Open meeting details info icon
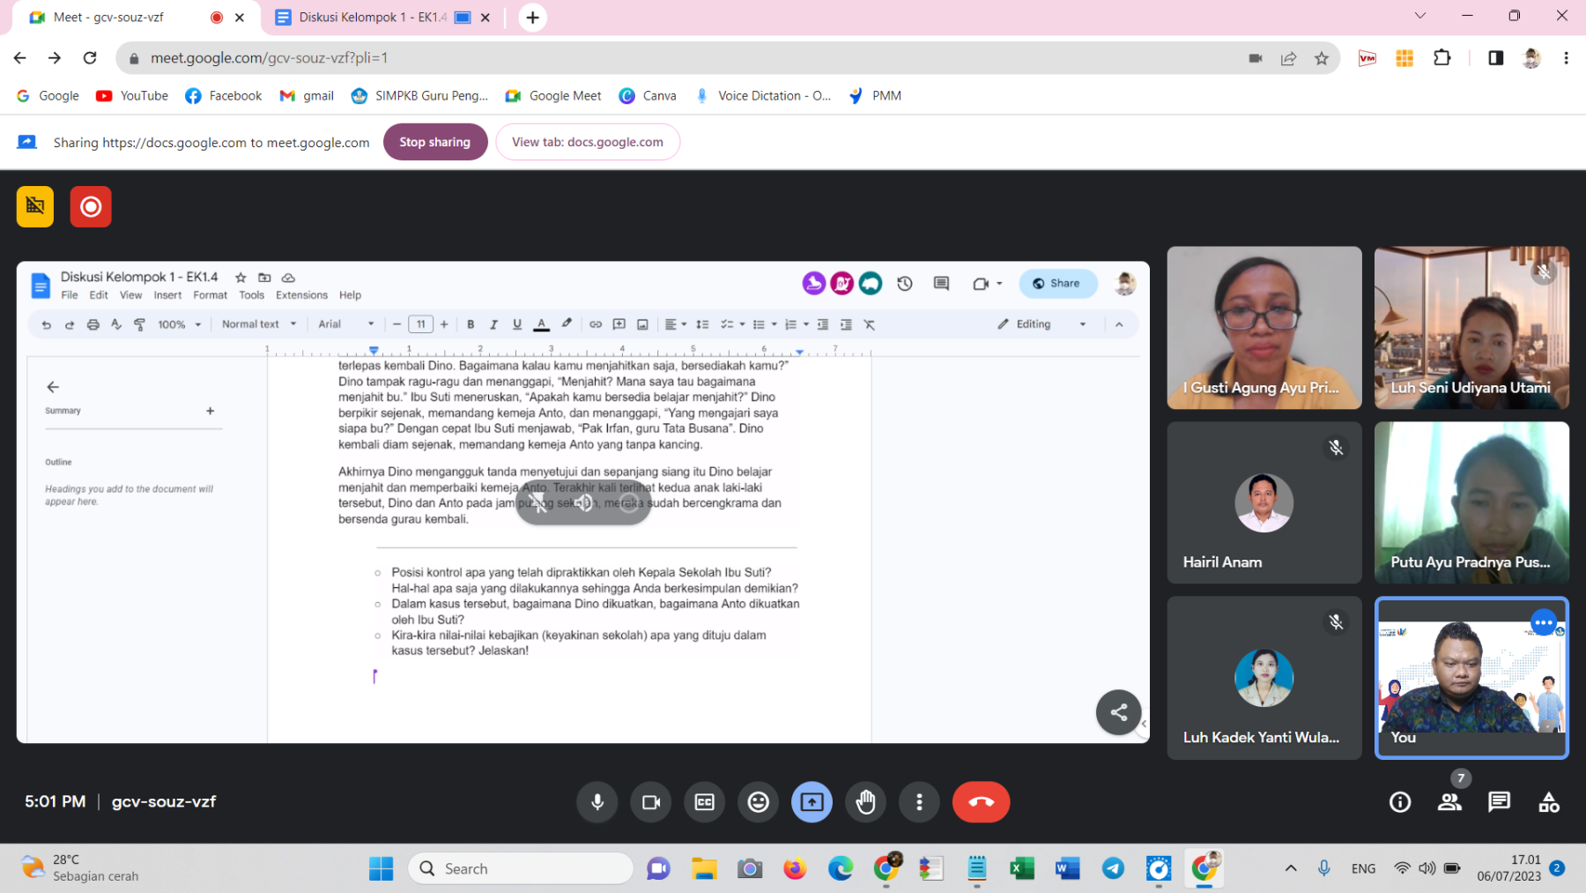The width and height of the screenshot is (1586, 893). click(x=1400, y=802)
